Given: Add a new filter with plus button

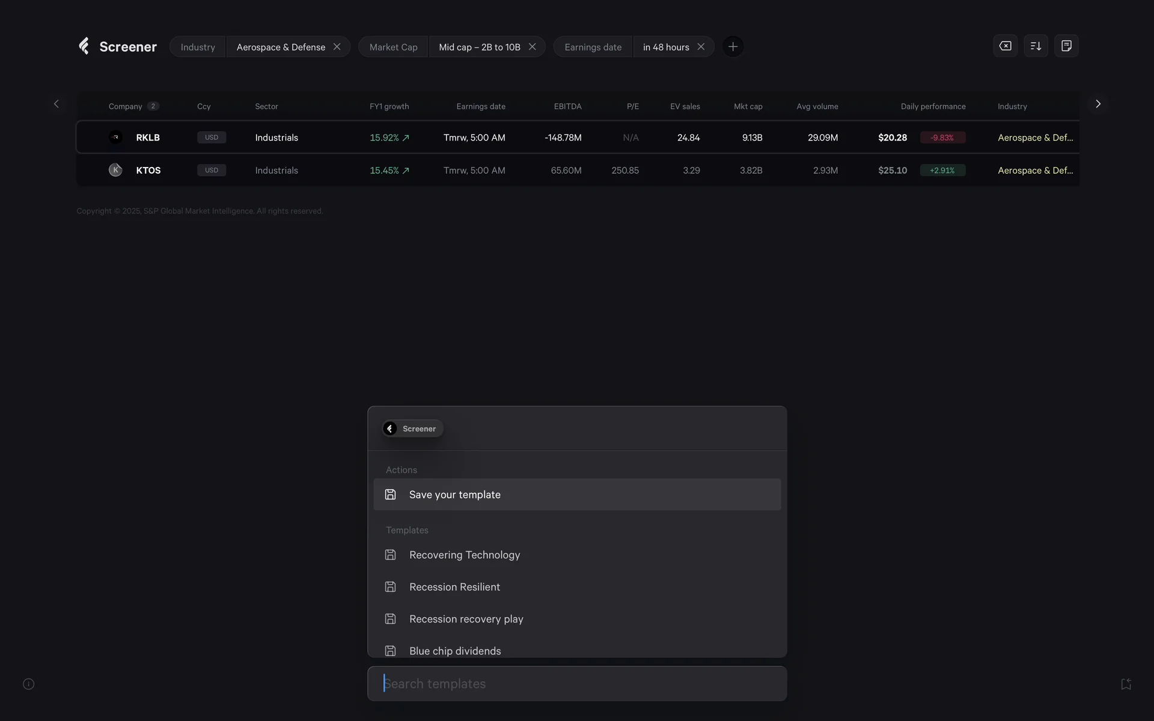Looking at the screenshot, I should pos(733,47).
